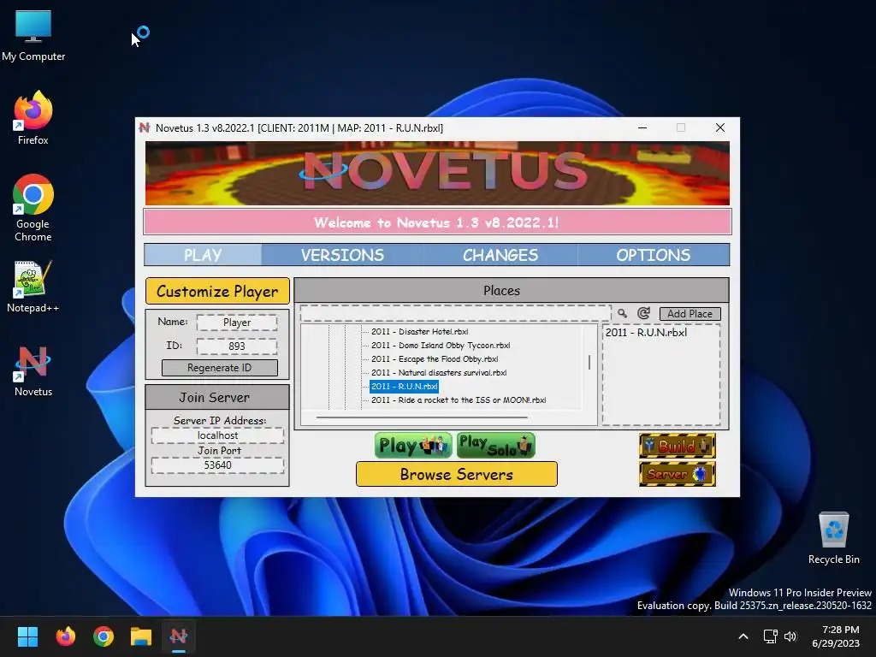Select 2011 - Domo Island Obby Tycoon.rbxl
The image size is (876, 657).
[x=441, y=346]
